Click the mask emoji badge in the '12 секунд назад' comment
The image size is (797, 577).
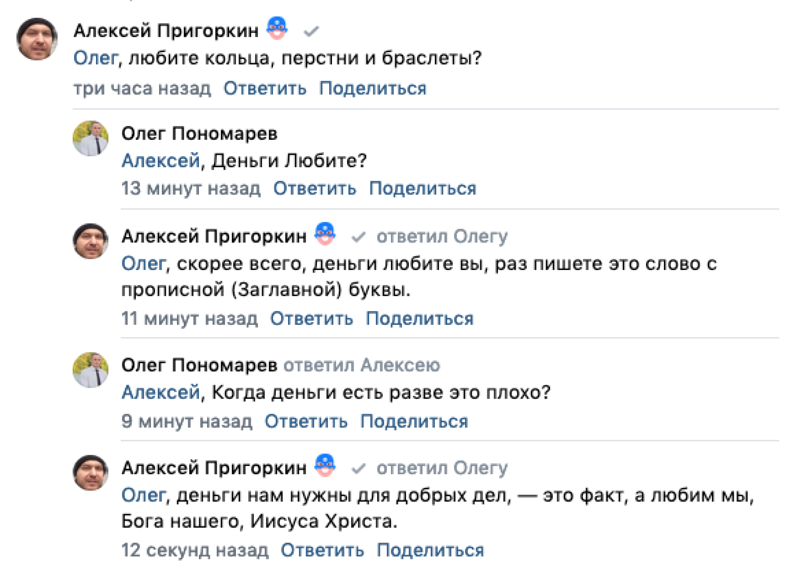(325, 465)
